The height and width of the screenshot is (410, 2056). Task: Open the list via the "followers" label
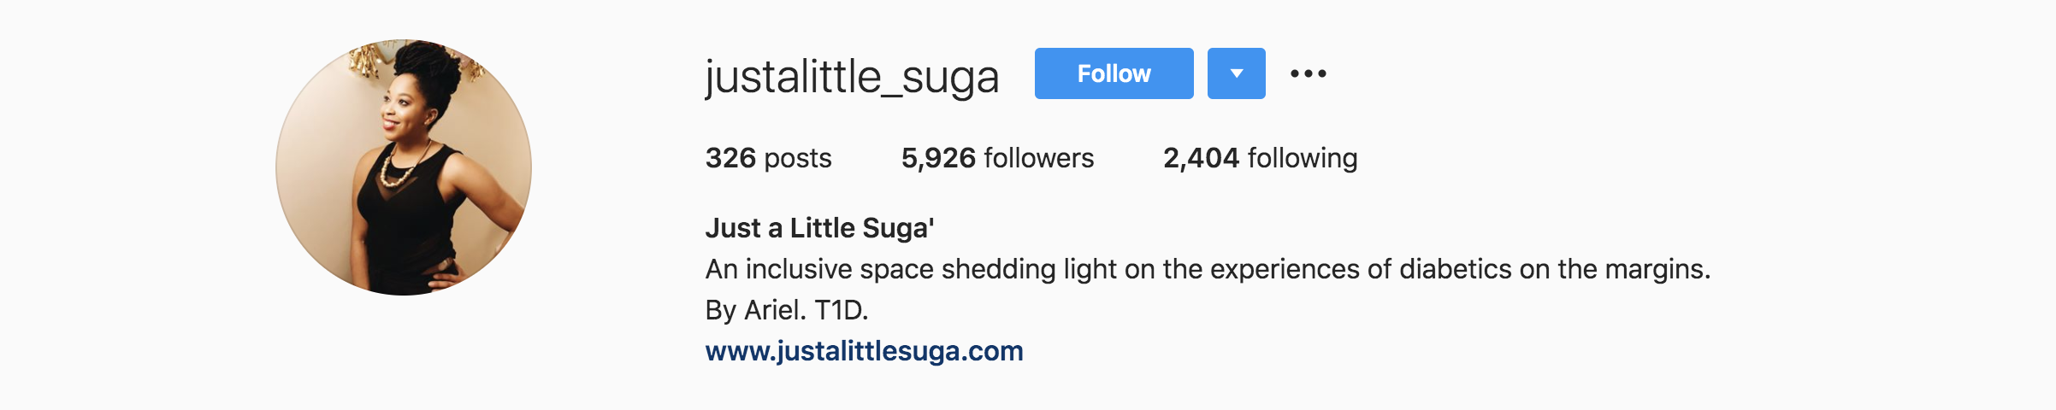pyautogui.click(x=1039, y=158)
